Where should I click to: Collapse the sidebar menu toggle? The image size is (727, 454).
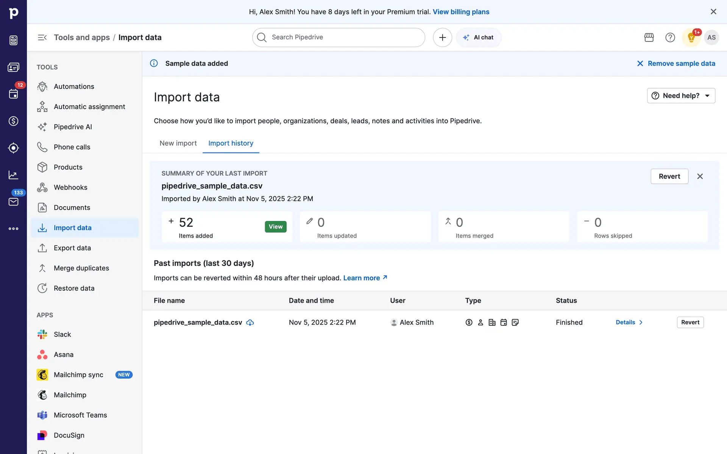coord(42,37)
